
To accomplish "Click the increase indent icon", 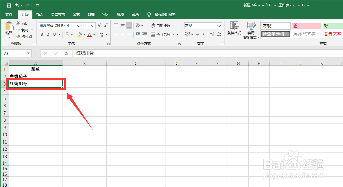I will [144, 35].
